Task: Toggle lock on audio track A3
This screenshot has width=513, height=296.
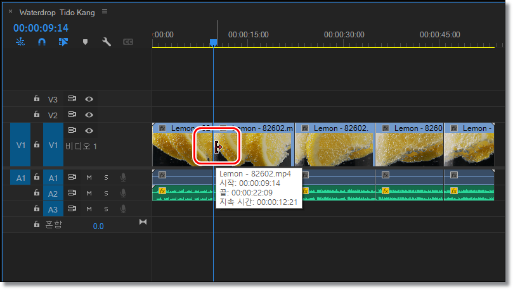Action: [x=37, y=208]
